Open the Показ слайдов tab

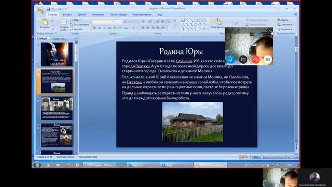tap(118, 15)
